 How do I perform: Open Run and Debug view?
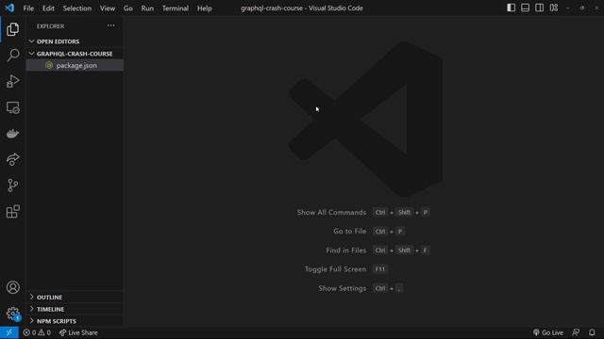(12, 81)
